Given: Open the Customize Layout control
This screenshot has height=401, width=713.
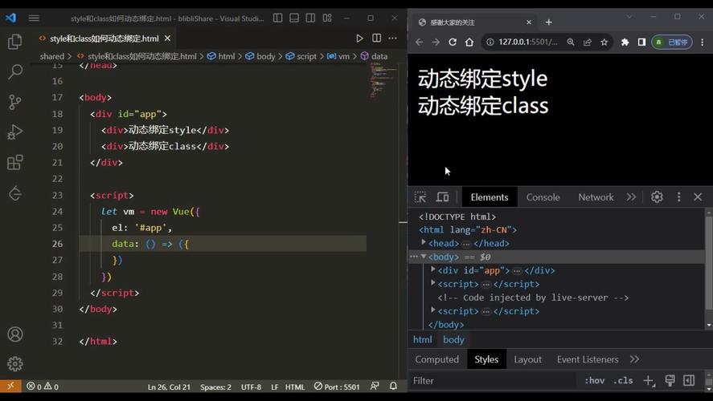Looking at the screenshot, I should coord(327,18).
